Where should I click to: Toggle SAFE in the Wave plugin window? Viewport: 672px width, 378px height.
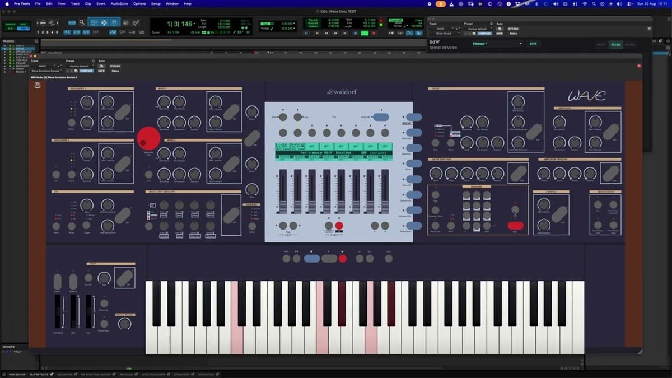pyautogui.click(x=101, y=71)
